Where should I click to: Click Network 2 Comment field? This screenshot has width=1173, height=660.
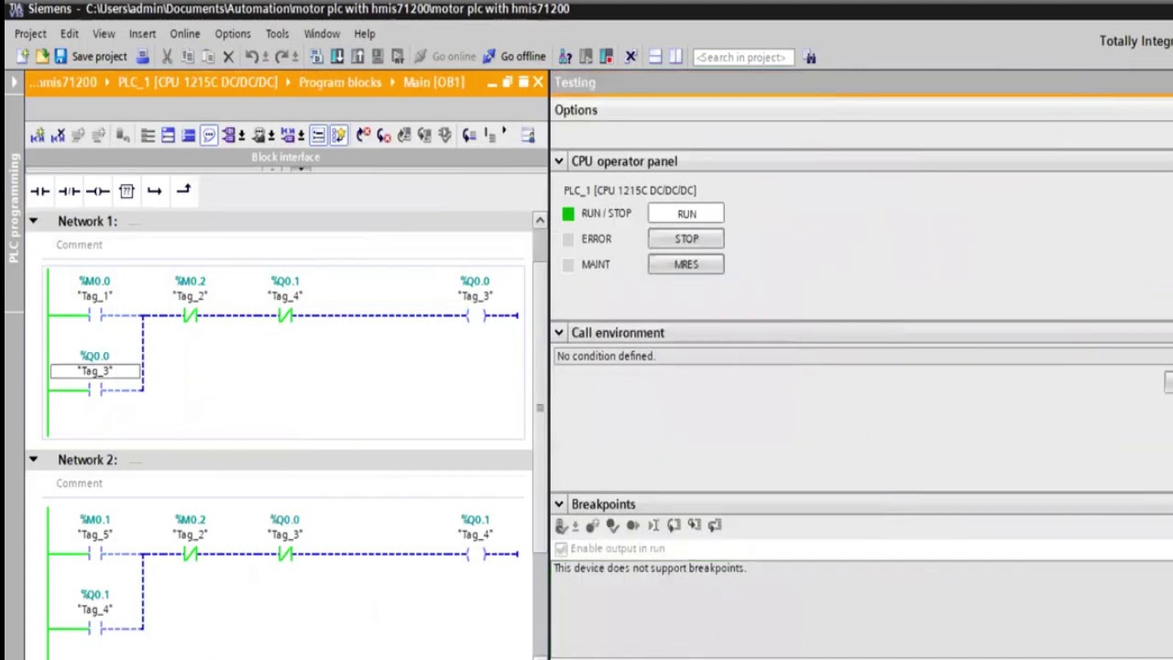click(x=80, y=483)
